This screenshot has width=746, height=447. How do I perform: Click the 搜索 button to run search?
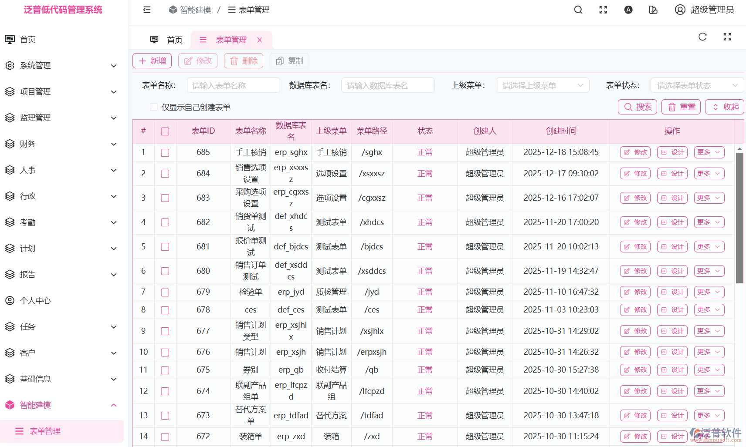tap(637, 107)
